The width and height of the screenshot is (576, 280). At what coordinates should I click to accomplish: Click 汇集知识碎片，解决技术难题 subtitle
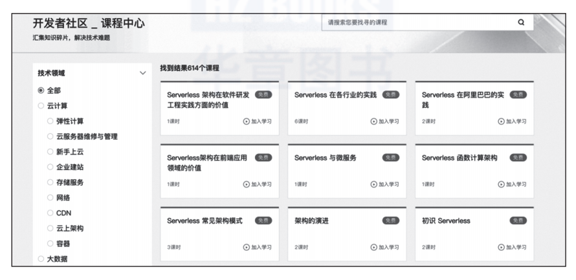pyautogui.click(x=71, y=38)
